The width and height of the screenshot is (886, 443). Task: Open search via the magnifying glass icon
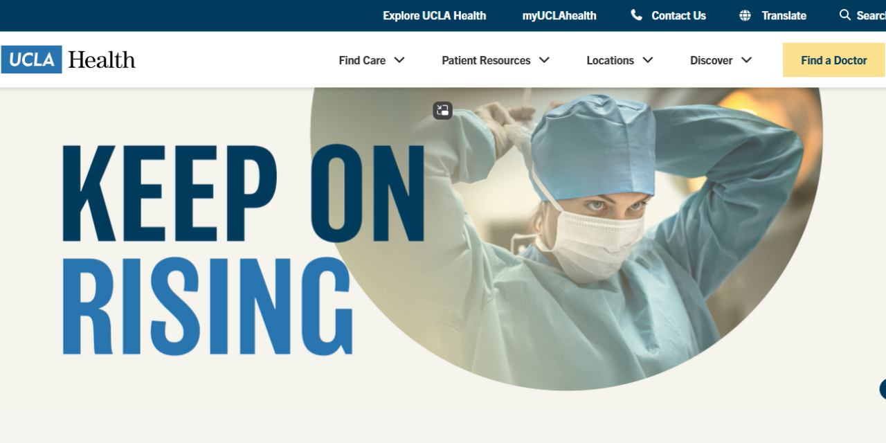tap(844, 15)
